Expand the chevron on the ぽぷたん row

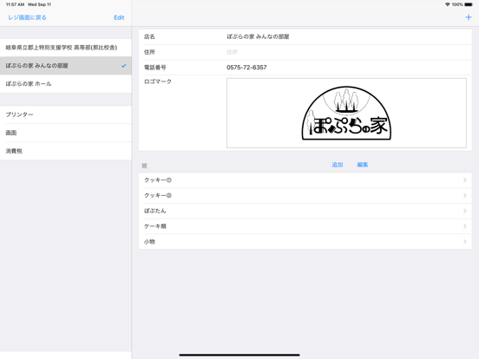tap(464, 211)
